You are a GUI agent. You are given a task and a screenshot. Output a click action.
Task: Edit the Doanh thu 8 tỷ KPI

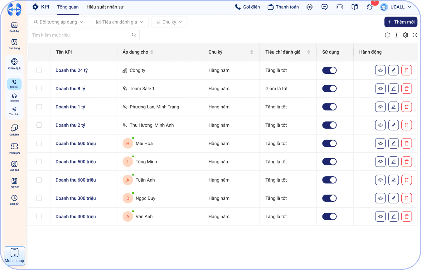click(394, 88)
